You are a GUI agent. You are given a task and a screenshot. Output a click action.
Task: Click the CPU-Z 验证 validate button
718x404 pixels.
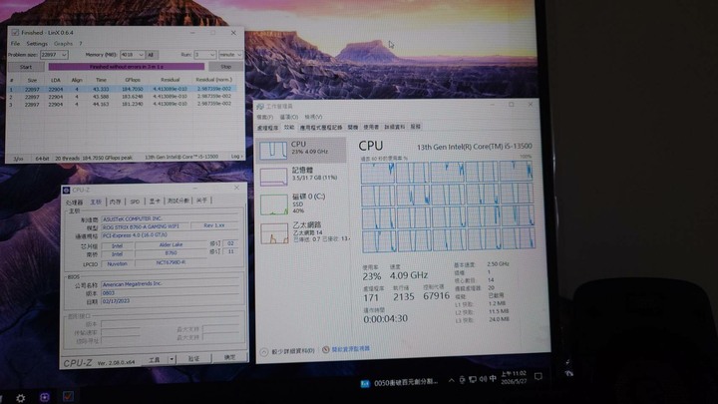click(x=194, y=359)
